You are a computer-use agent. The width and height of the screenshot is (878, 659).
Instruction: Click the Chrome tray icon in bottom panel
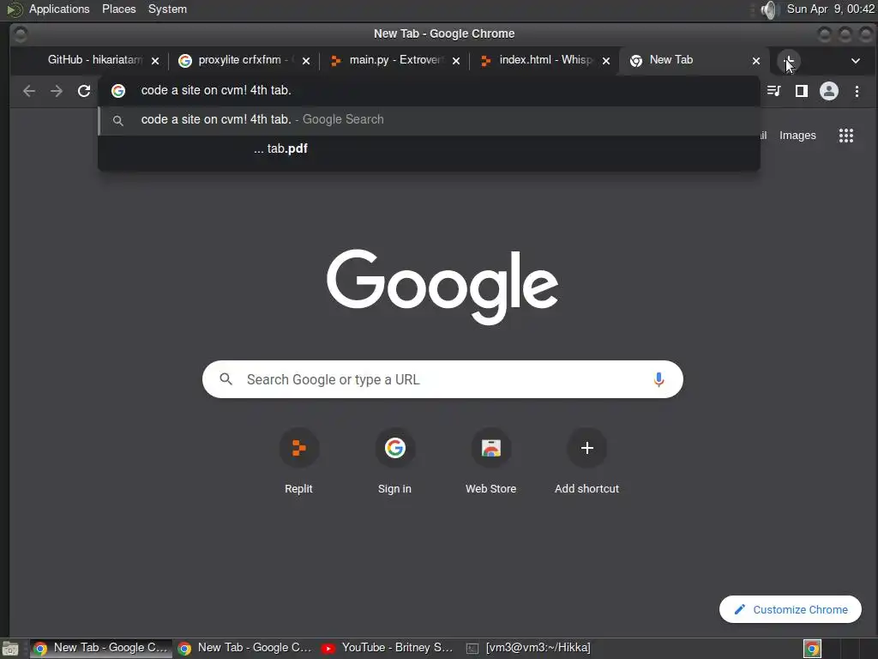(812, 649)
